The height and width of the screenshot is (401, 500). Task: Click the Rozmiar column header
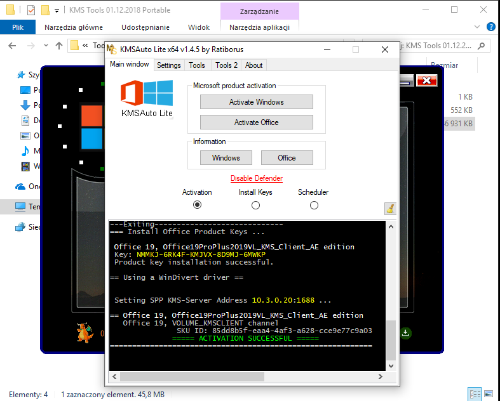click(x=445, y=65)
